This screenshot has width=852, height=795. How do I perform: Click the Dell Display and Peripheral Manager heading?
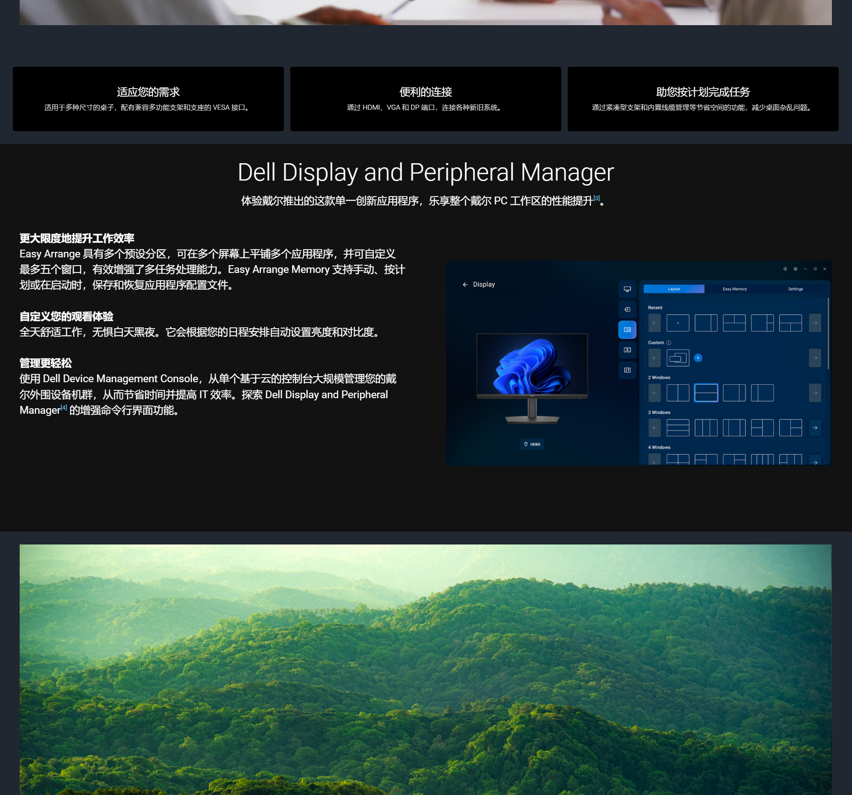pyautogui.click(x=426, y=173)
